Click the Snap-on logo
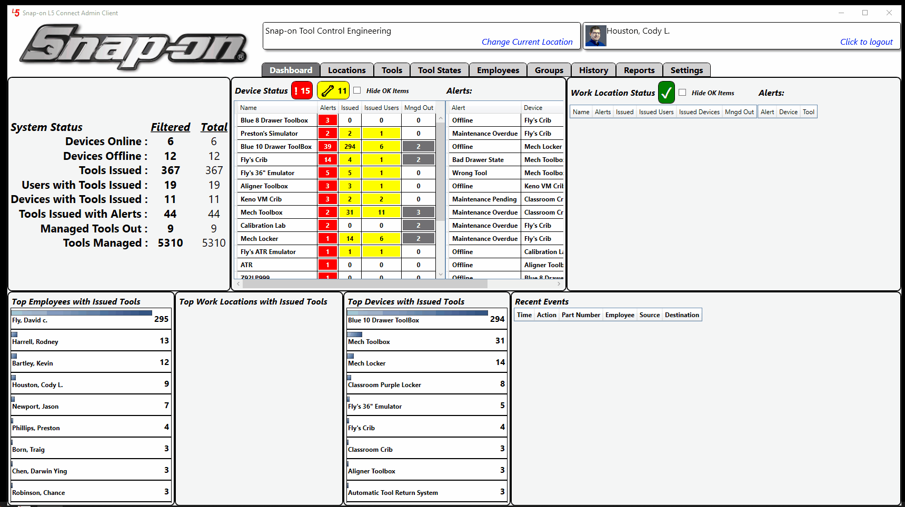 [x=133, y=46]
